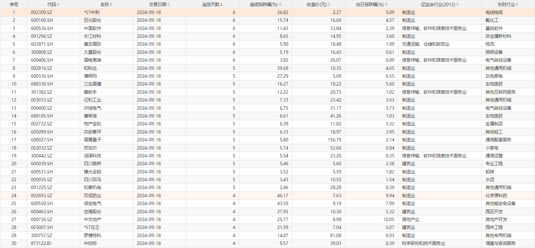The image size is (535, 248).
Task: Select the 久量股份 stock name
Action: click(92, 52)
